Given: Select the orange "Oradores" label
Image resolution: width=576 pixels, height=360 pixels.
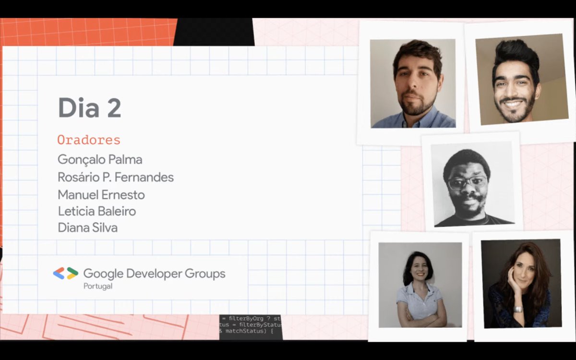Looking at the screenshot, I should point(88,140).
